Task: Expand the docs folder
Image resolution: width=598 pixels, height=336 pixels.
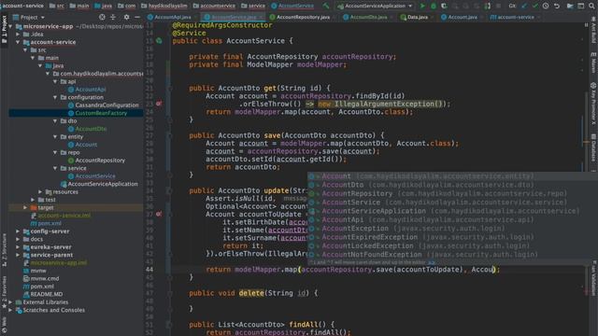Action: (x=18, y=239)
